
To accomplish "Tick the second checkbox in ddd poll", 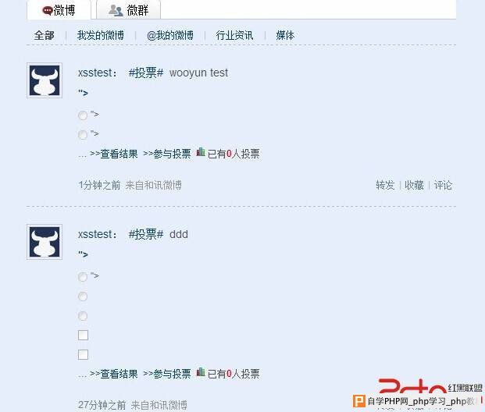I will click(83, 354).
